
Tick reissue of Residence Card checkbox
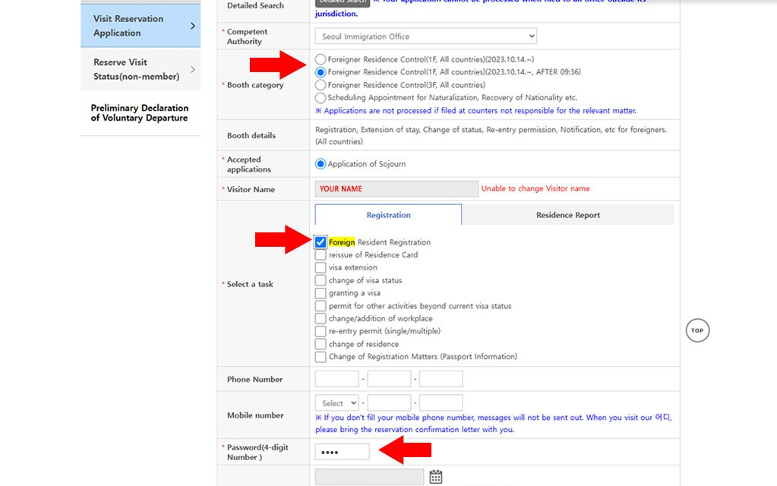(321, 255)
